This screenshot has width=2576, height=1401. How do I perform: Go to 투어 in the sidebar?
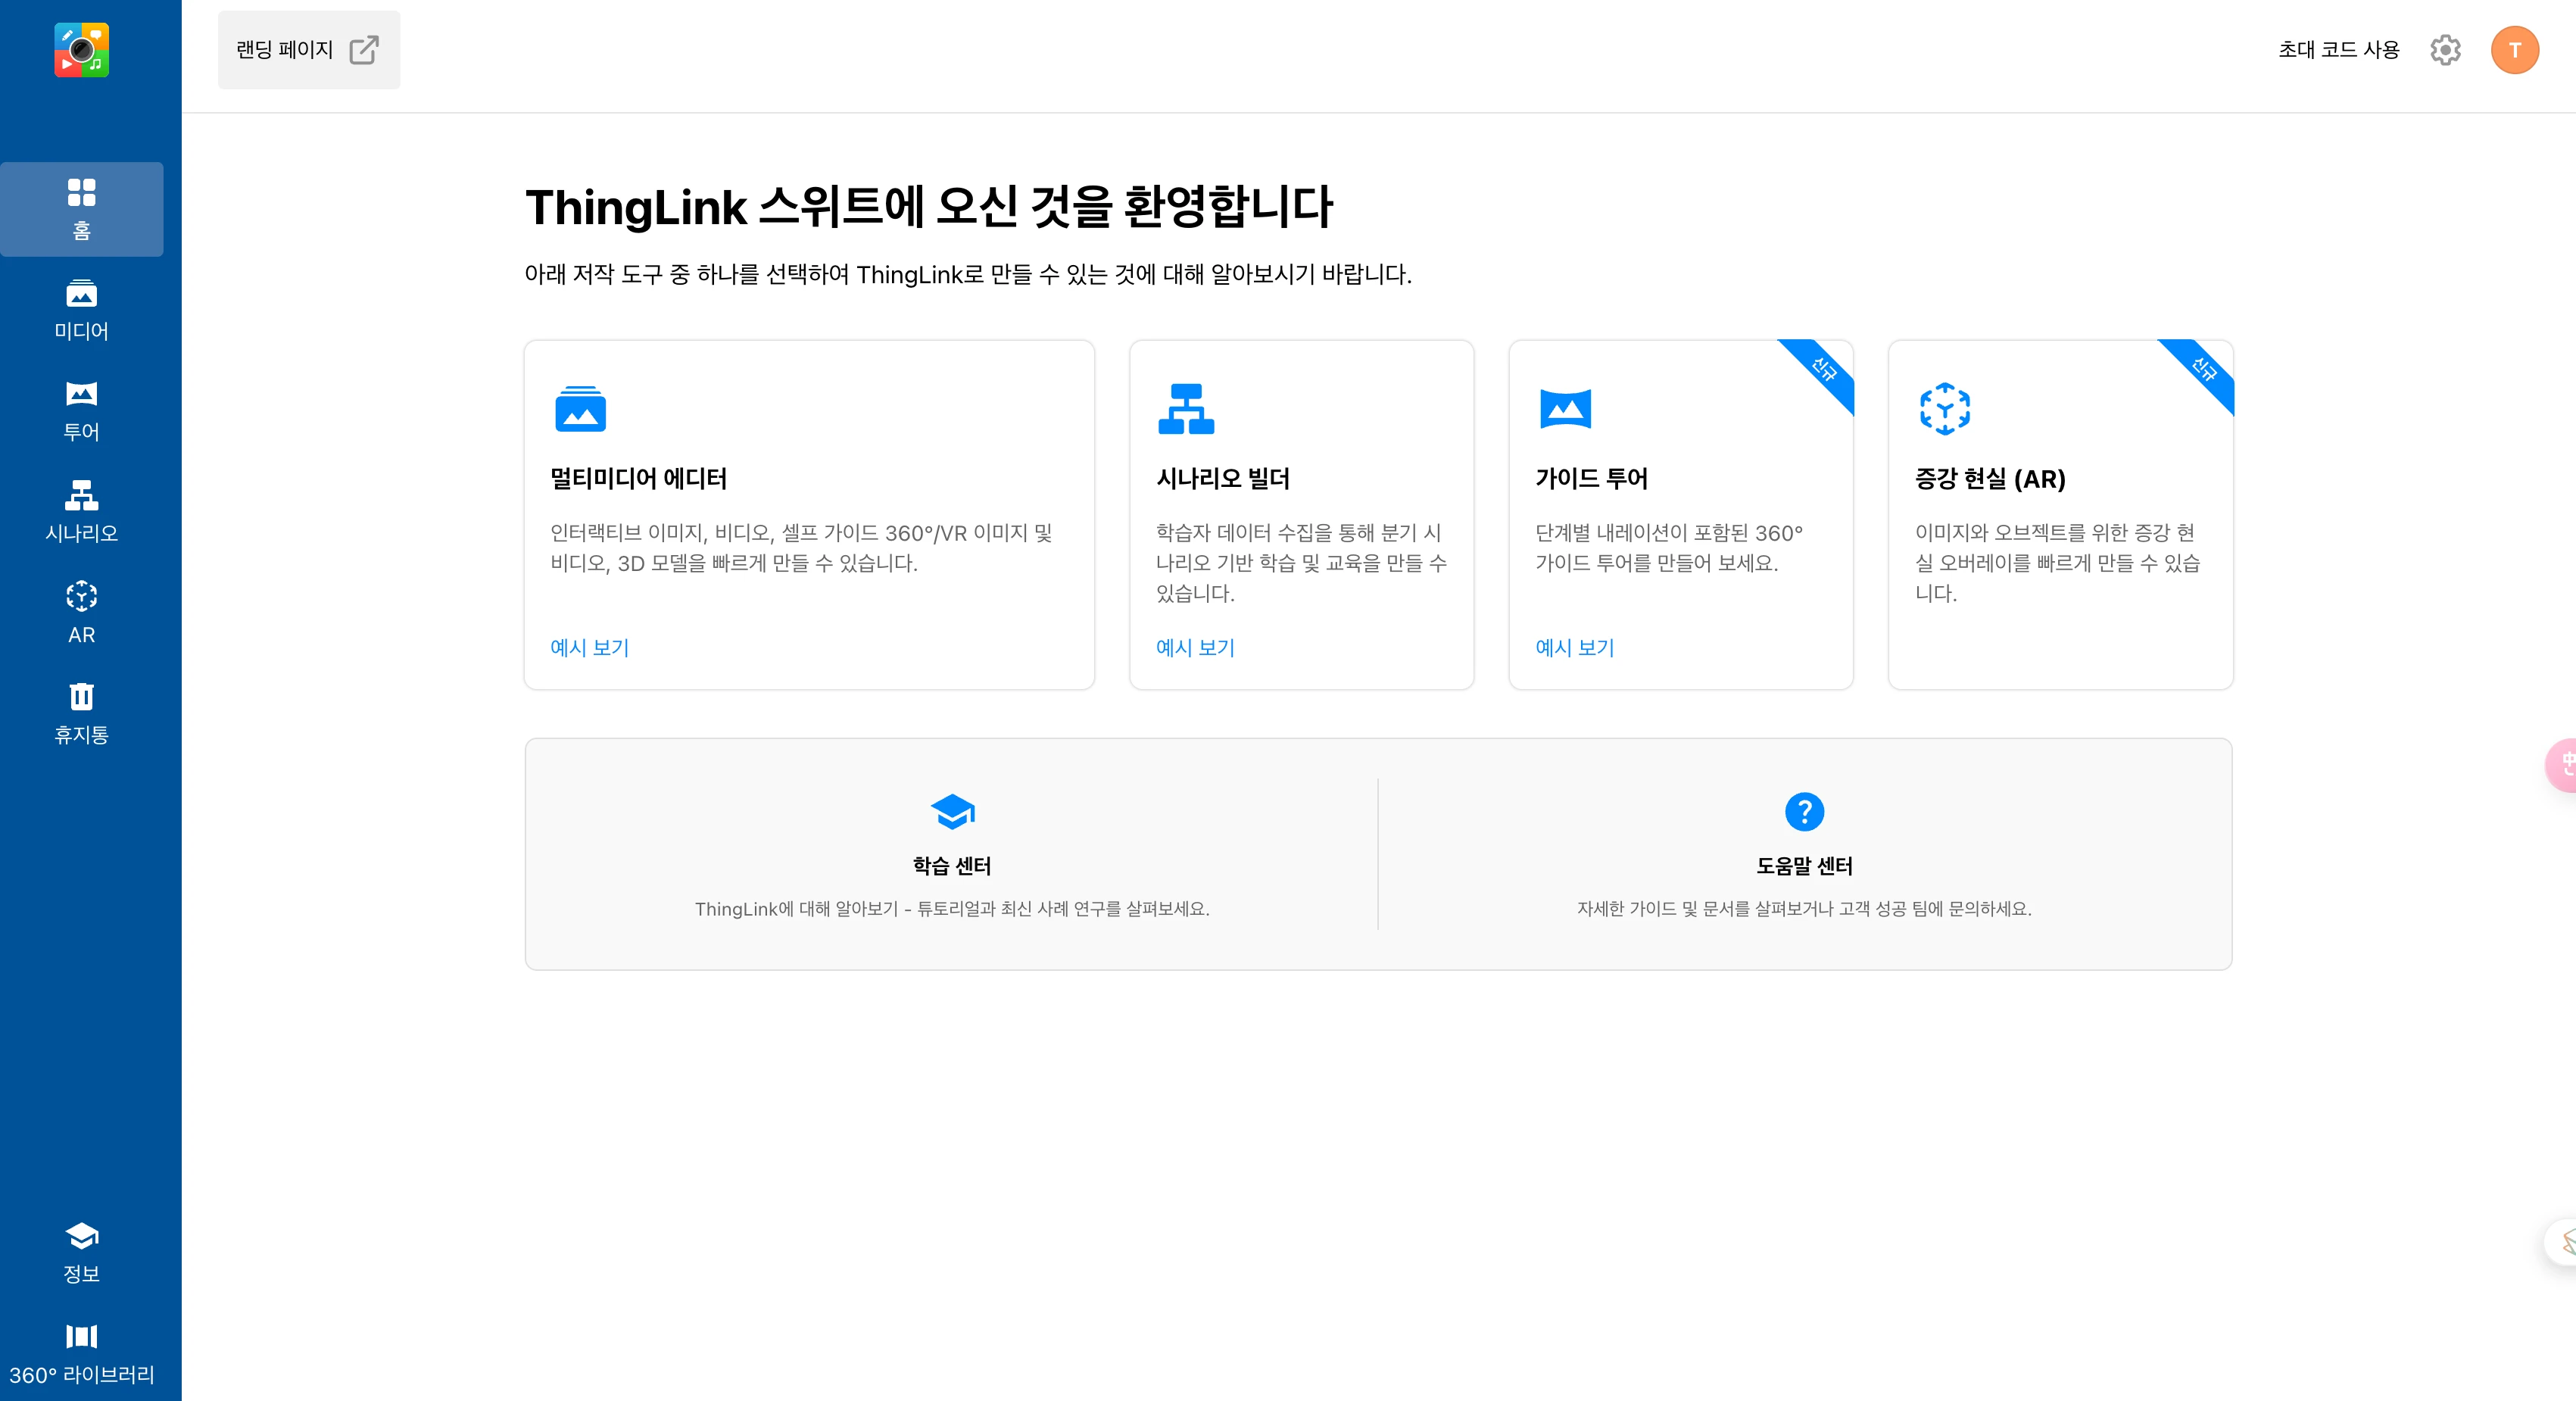[x=81, y=411]
